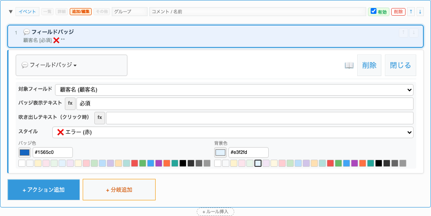Toggle the 有効 checkbox
Image resolution: width=431 pixels, height=216 pixels.
click(373, 11)
